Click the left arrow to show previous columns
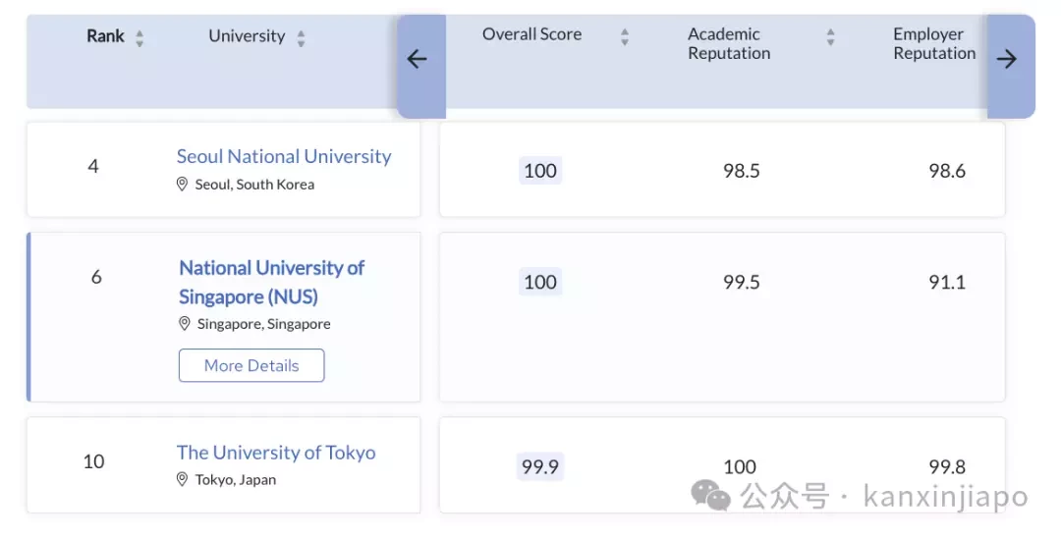This screenshot has height=538, width=1061. coord(418,60)
